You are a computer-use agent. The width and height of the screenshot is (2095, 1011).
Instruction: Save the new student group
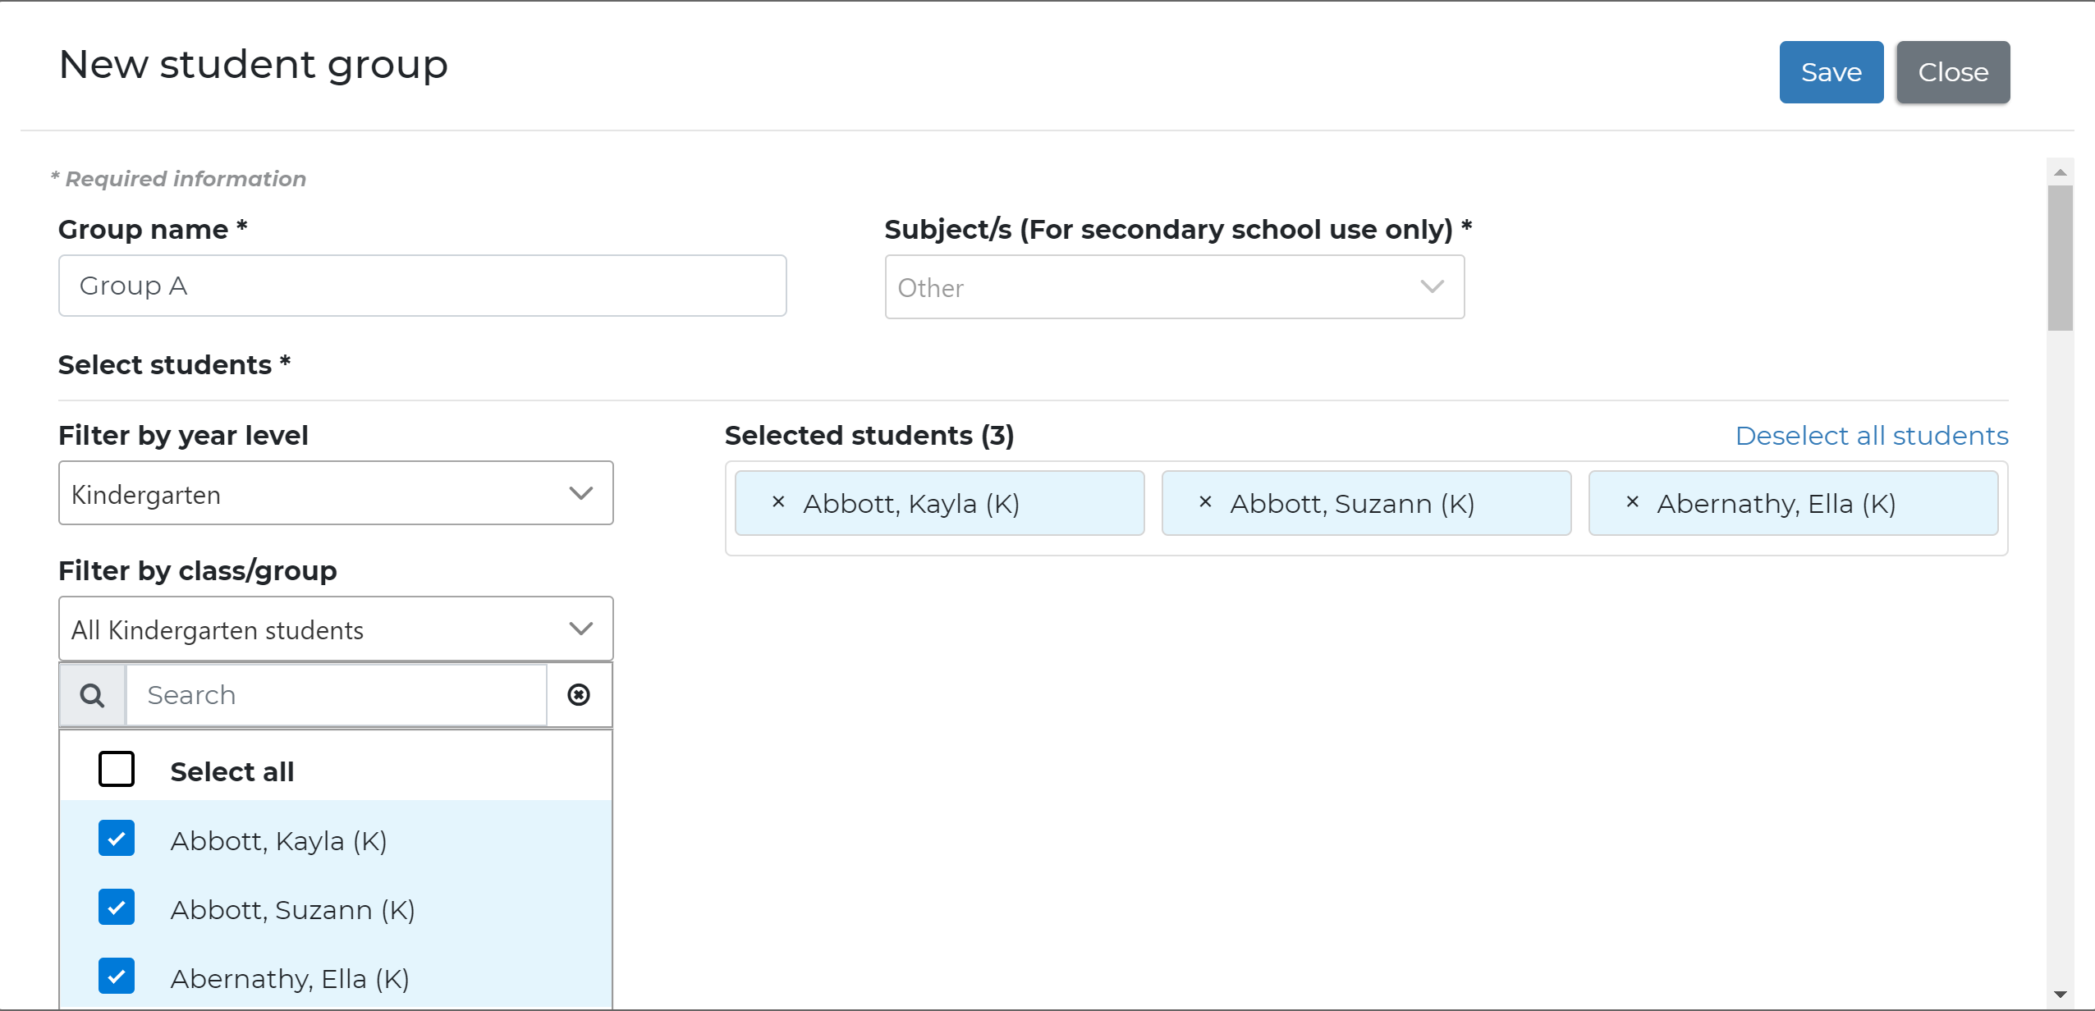(x=1831, y=72)
